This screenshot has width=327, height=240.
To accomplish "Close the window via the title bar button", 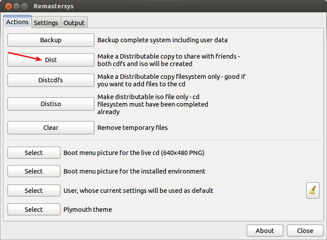I will coord(7,6).
